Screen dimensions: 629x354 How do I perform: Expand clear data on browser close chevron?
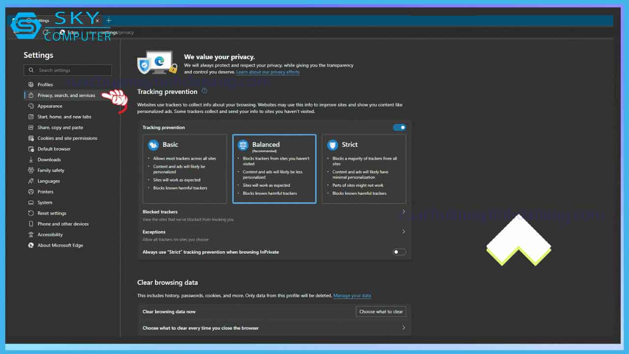pos(403,327)
